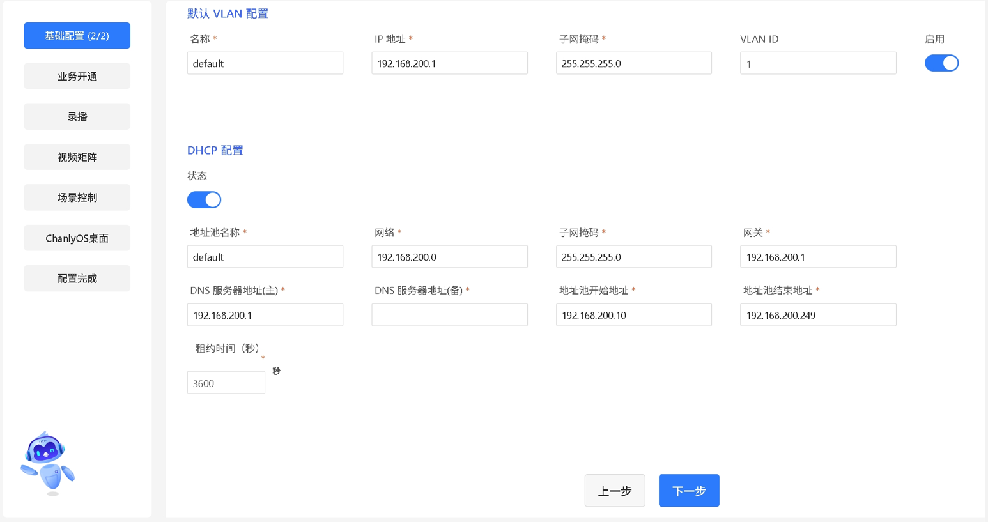Click the 基础配置 (2/2) step
The width and height of the screenshot is (988, 522).
point(77,36)
